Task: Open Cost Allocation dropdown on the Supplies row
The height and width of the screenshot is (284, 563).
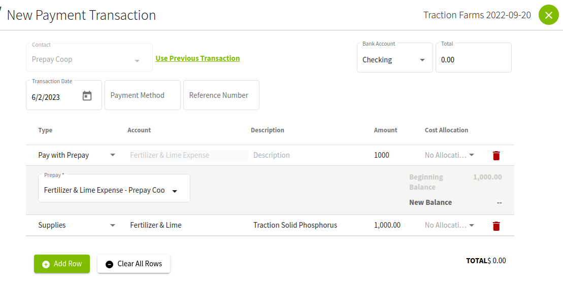Action: (450, 225)
